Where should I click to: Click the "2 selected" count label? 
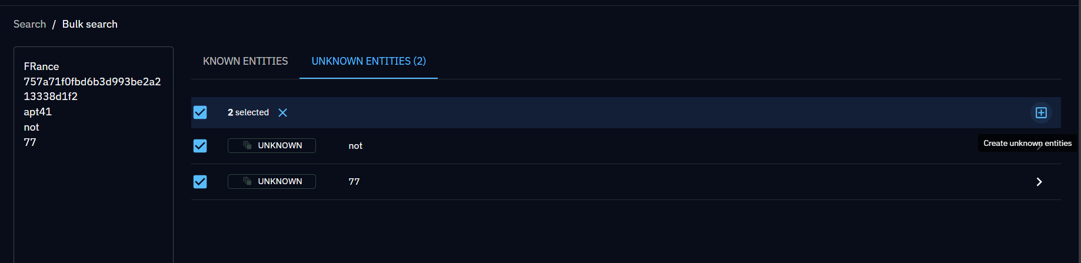coord(248,112)
